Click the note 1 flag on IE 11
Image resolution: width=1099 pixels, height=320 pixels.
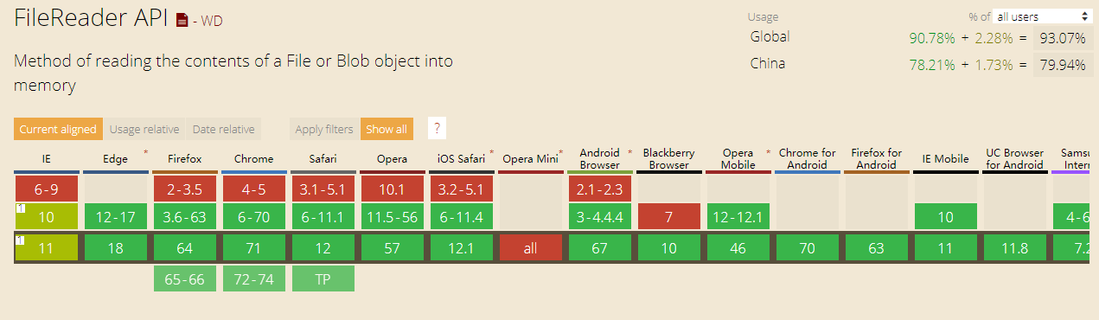[18, 240]
